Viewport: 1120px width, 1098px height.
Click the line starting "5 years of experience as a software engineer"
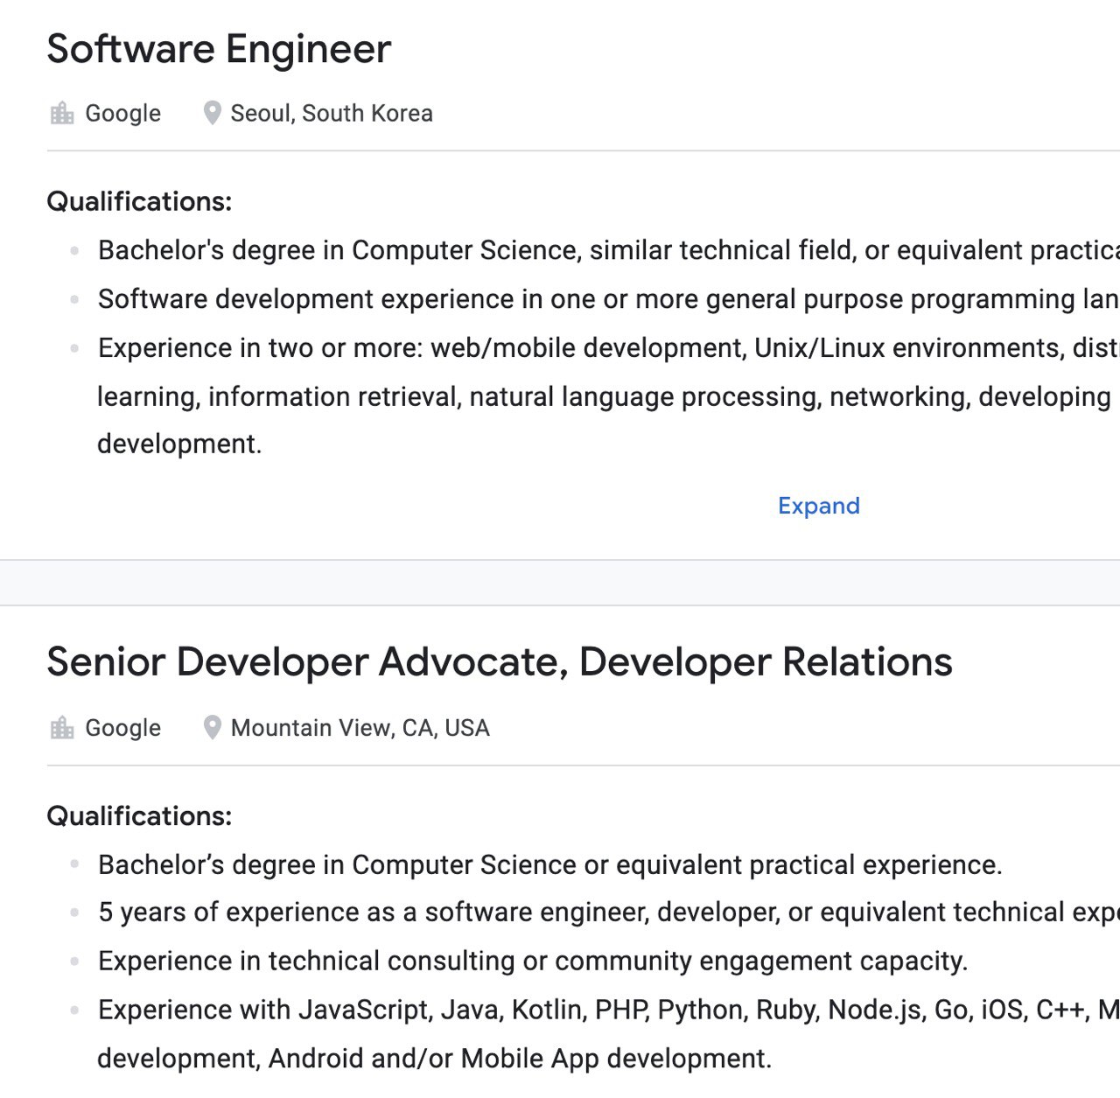[x=609, y=913]
